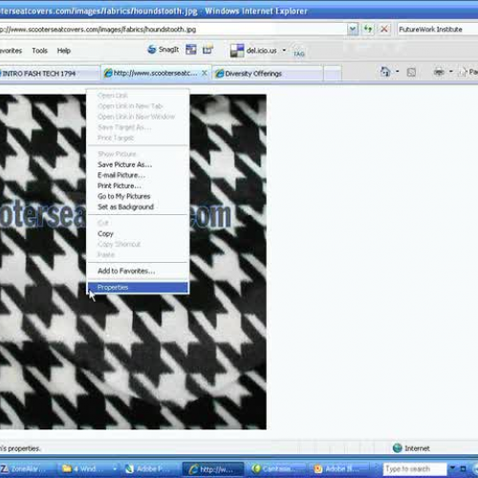Click the Refresh page icon
This screenshot has width=478, height=478.
point(368,29)
